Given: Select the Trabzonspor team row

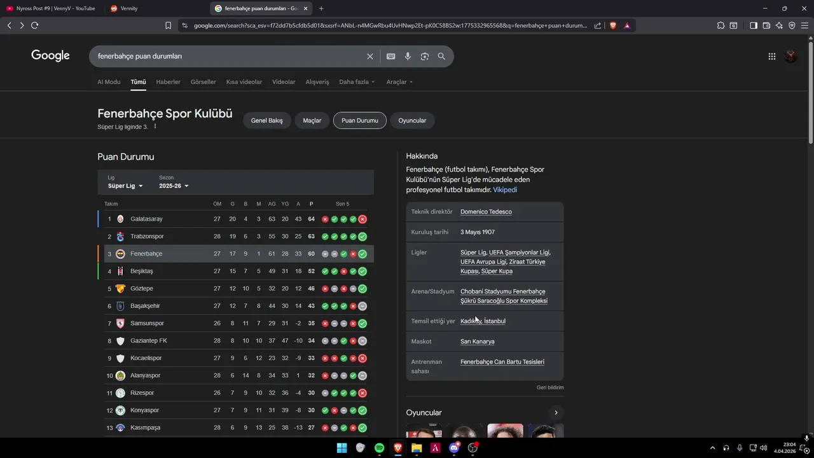Looking at the screenshot, I should pyautogui.click(x=235, y=237).
